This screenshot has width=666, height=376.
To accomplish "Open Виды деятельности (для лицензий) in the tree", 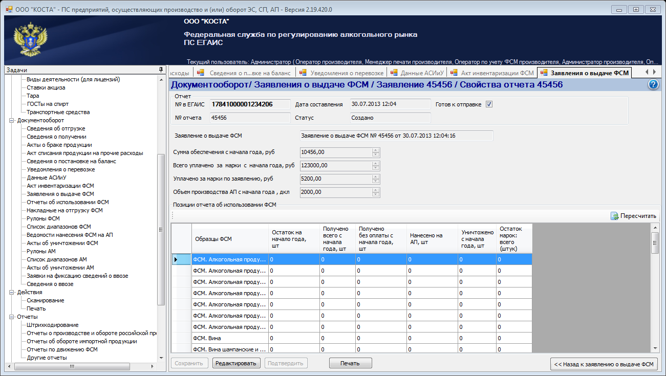I will tap(73, 79).
